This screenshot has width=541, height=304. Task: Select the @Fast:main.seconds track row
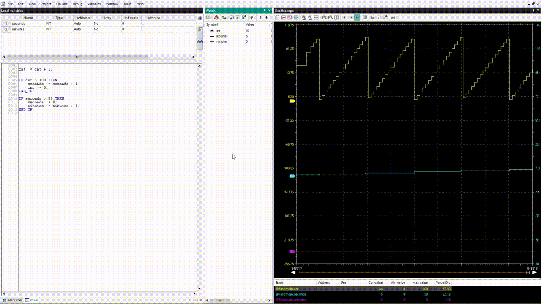[291, 294]
